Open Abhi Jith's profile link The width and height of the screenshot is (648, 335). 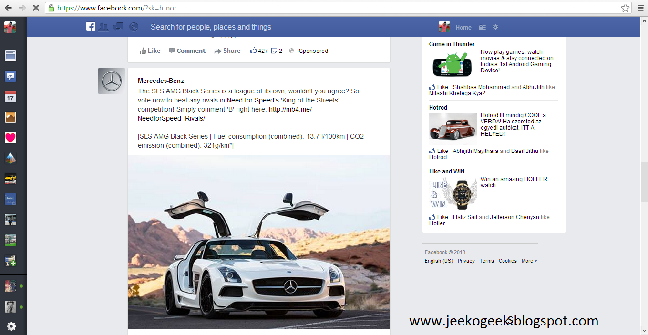(x=534, y=87)
